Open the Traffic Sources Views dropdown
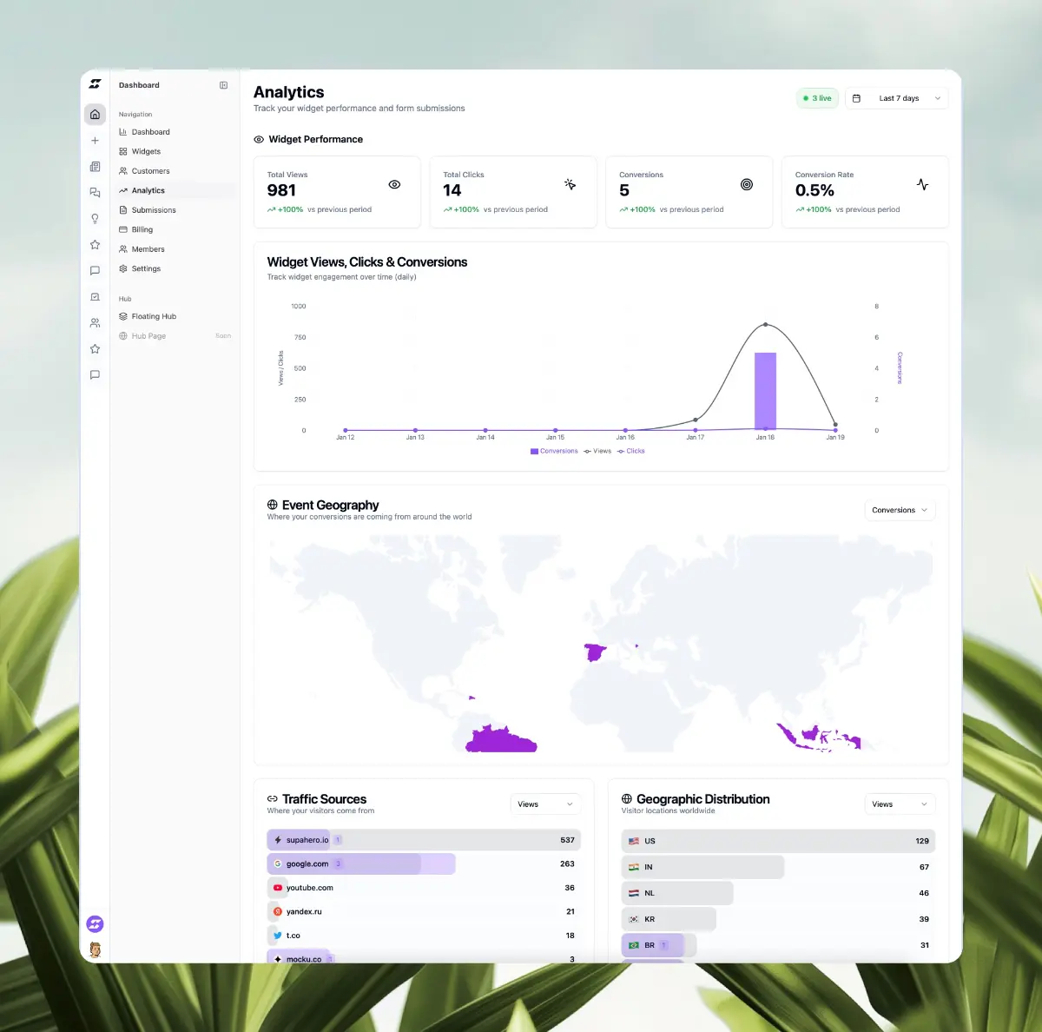This screenshot has width=1042, height=1032. tap(544, 804)
